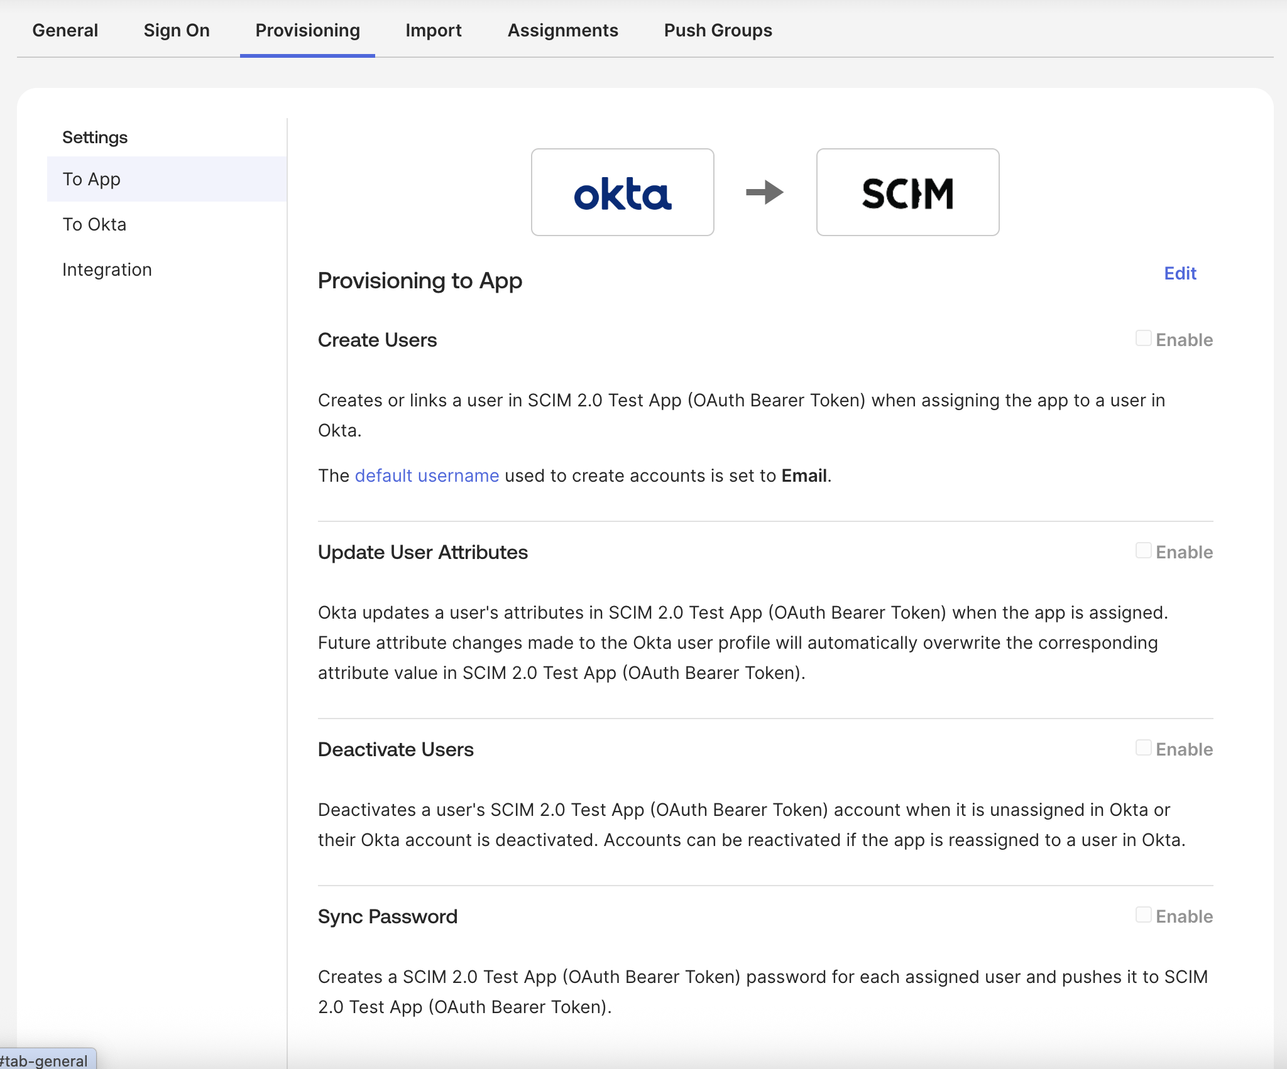Viewport: 1287px width, 1069px height.
Task: Enable the Deactivate Users option
Action: (x=1142, y=748)
